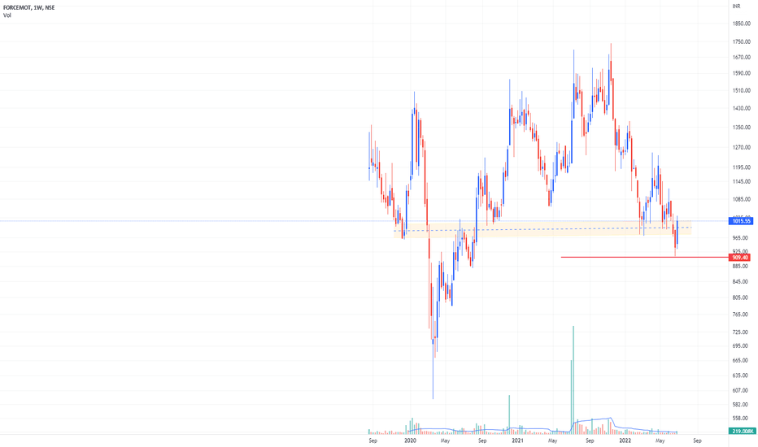Select the tallest teal volume bar
This screenshot has height=447, width=758.
click(x=573, y=380)
